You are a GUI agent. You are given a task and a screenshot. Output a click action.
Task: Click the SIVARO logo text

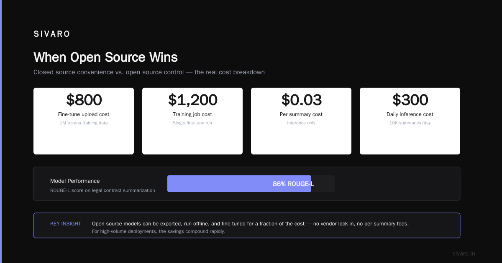pyautogui.click(x=52, y=34)
